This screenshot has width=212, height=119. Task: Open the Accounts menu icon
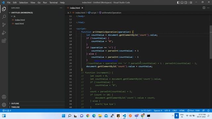[4, 97]
